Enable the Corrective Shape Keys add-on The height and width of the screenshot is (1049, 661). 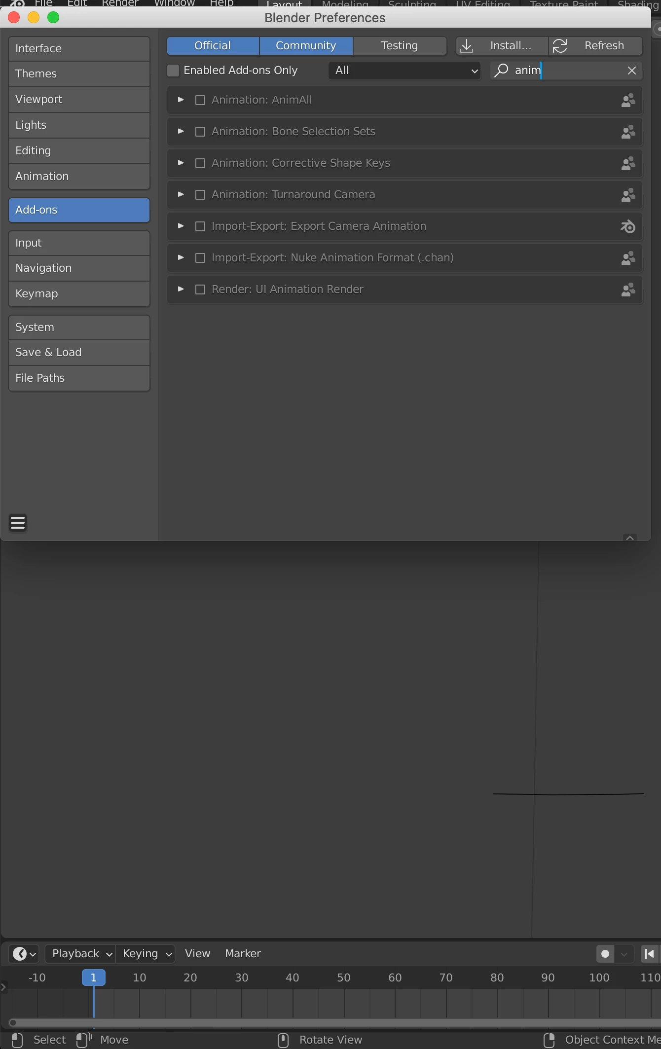pyautogui.click(x=200, y=163)
